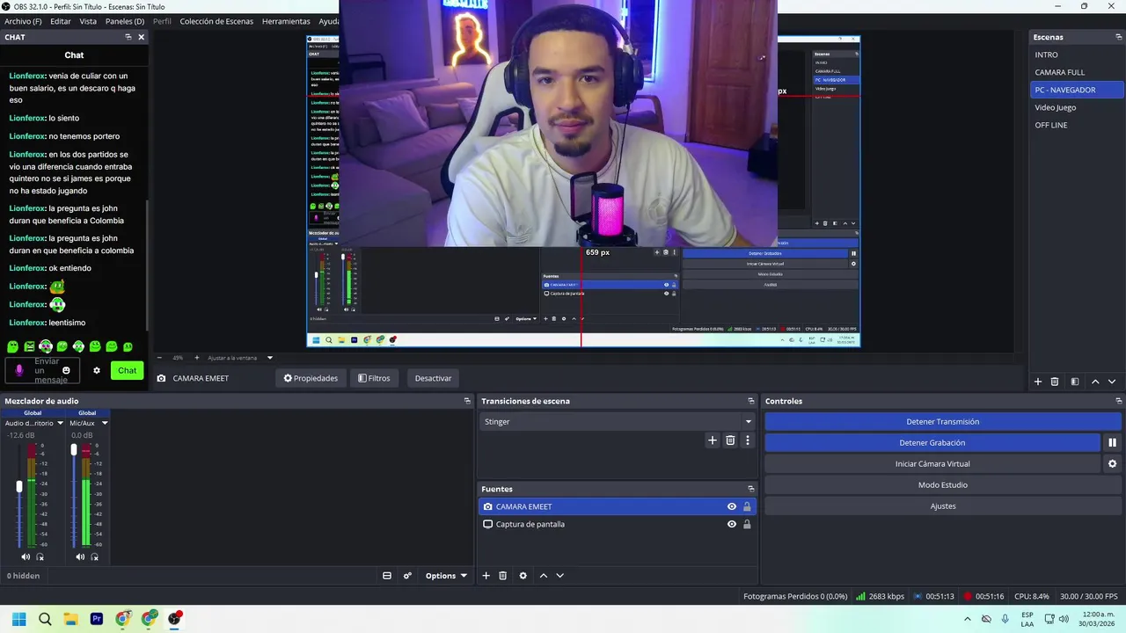
Task: Click Modo Estudio toggle button
Action: click(x=942, y=485)
